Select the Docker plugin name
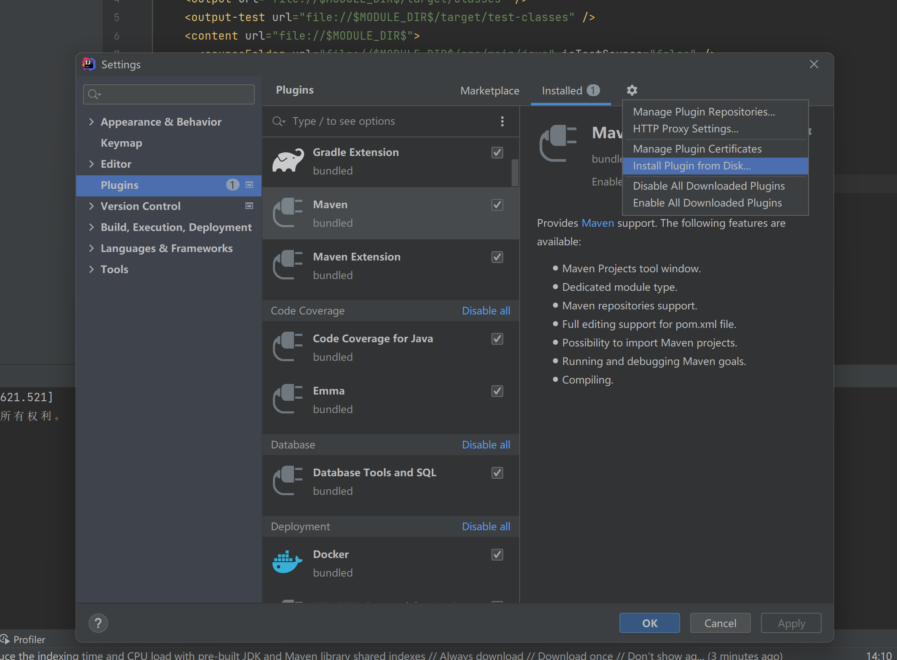This screenshot has width=897, height=660. tap(331, 554)
